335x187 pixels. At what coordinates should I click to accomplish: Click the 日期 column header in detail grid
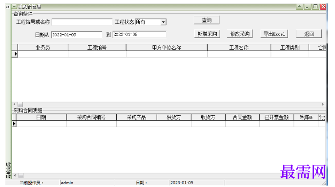click(x=41, y=117)
